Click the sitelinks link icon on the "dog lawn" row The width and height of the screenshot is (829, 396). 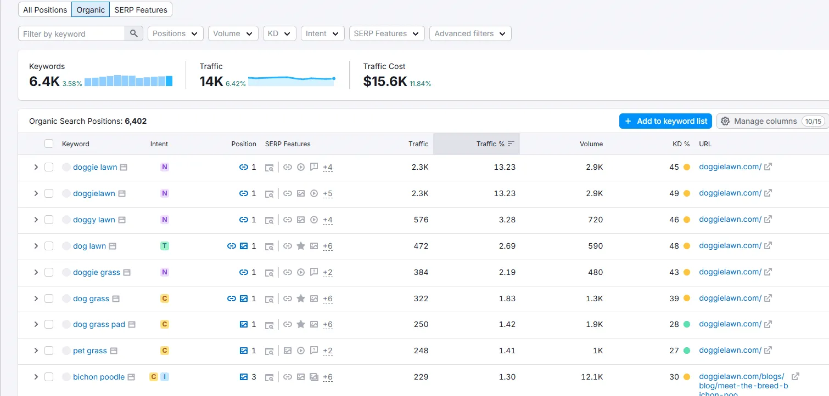(231, 246)
